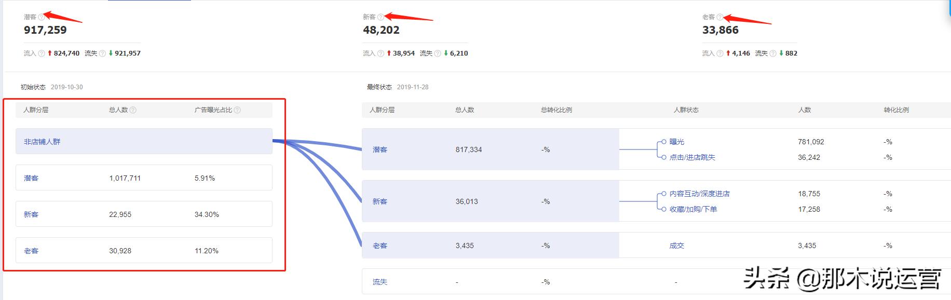Click 817,334 total in final table
This screenshot has width=951, height=300.
tap(469, 149)
